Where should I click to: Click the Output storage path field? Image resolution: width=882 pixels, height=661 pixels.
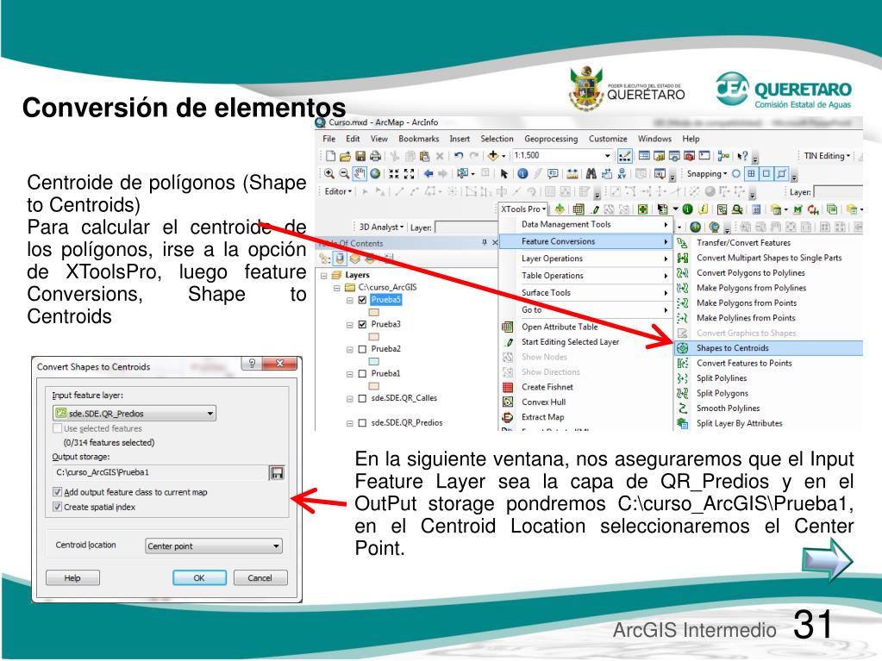pyautogui.click(x=160, y=473)
